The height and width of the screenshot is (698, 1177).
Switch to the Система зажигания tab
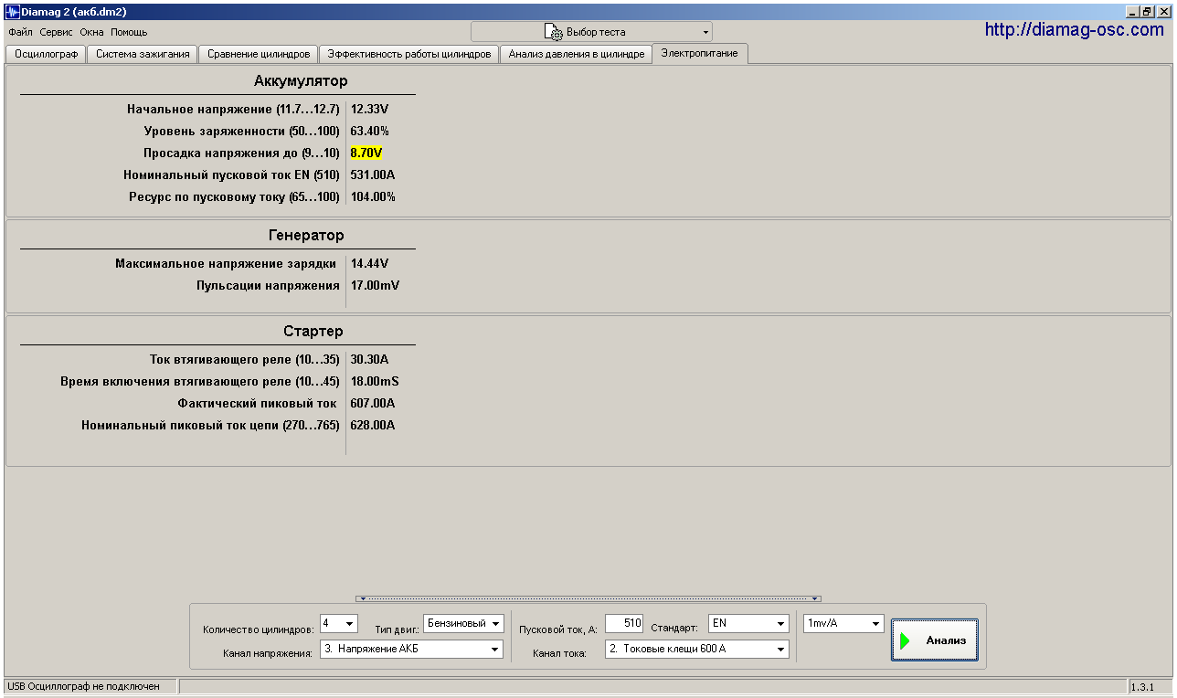(x=143, y=54)
